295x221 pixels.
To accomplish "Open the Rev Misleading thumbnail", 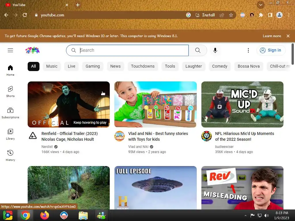I will 242,188.
